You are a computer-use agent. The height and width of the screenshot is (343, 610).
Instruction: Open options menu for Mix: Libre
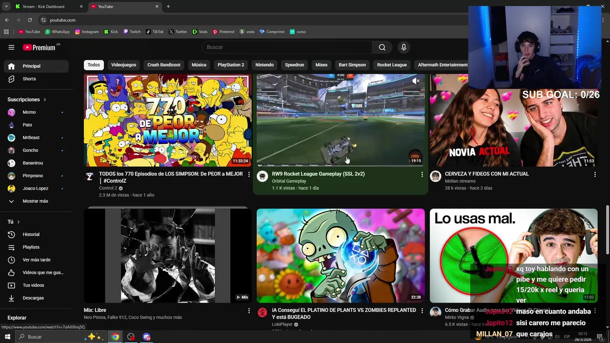pyautogui.click(x=249, y=311)
